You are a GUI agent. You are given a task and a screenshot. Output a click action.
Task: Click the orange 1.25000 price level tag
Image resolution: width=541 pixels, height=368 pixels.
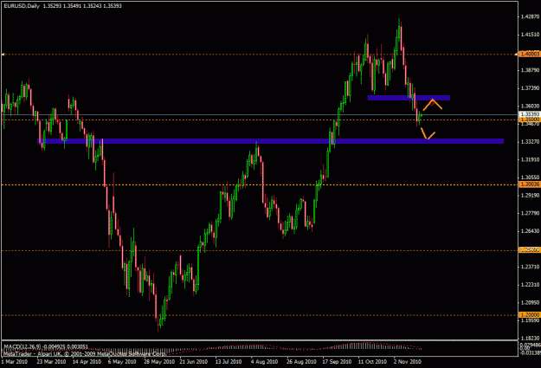click(529, 249)
